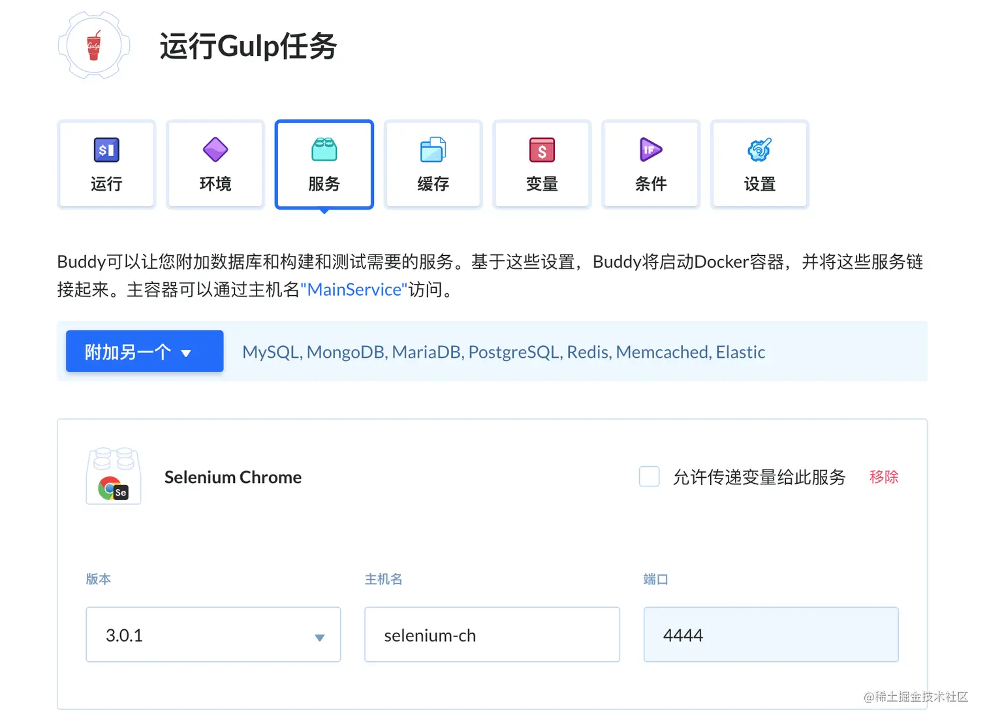Viewport: 987px width, 722px height.
Task: Click 移除 to remove the service
Action: click(x=884, y=477)
